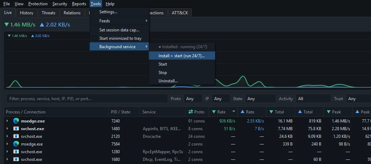Toggle Start minimized to tray checkbox
Image resolution: width=371 pixels, height=164 pixels.
tap(94, 38)
